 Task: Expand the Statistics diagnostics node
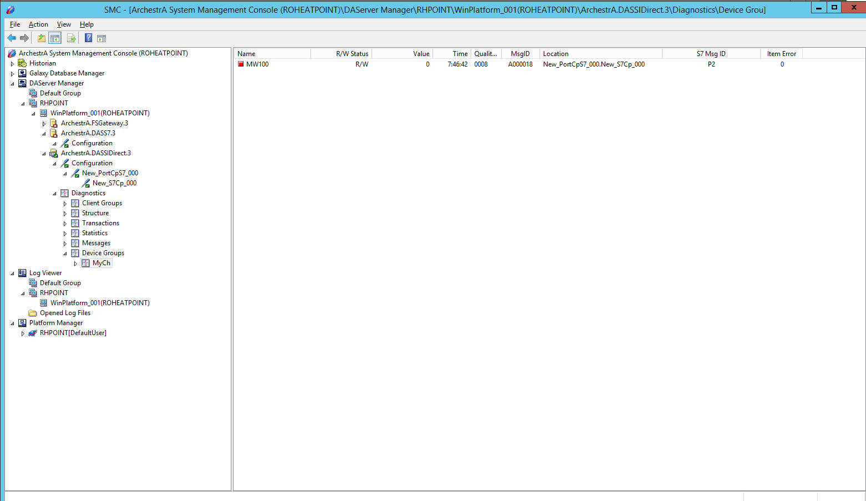point(65,234)
